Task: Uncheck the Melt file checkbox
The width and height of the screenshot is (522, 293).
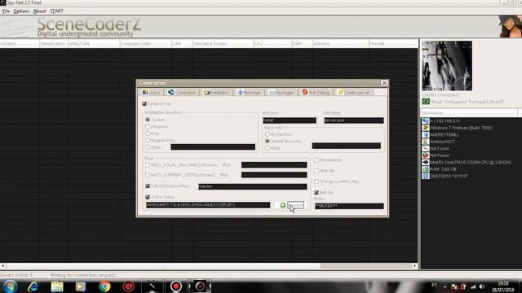Action: click(316, 192)
